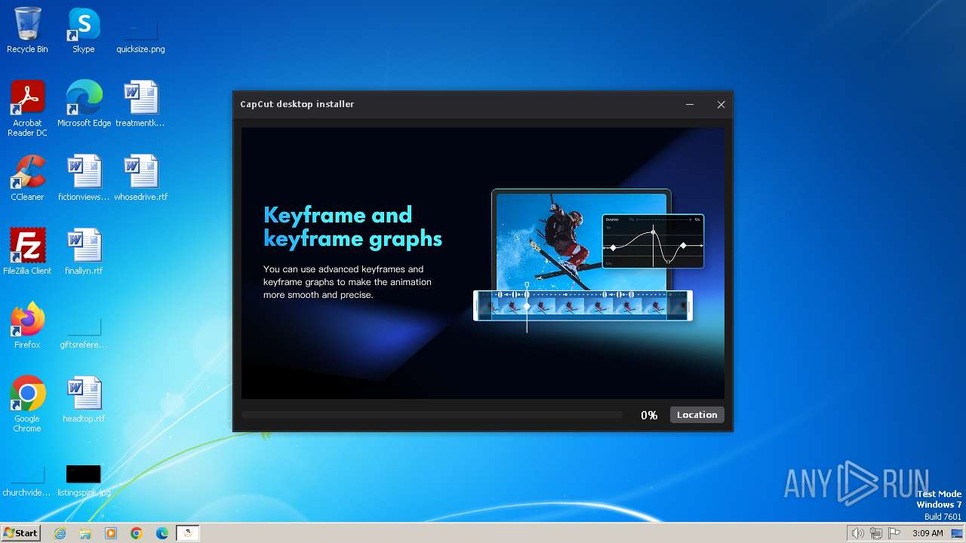The width and height of the screenshot is (966, 543).
Task: Launch Google Chrome desktop shortcut
Action: click(27, 404)
